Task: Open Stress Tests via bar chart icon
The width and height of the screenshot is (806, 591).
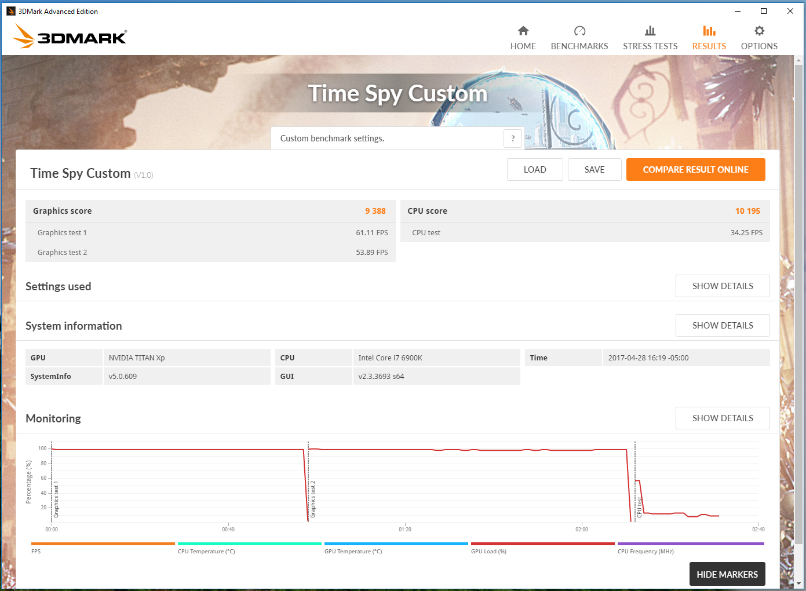Action: [650, 31]
